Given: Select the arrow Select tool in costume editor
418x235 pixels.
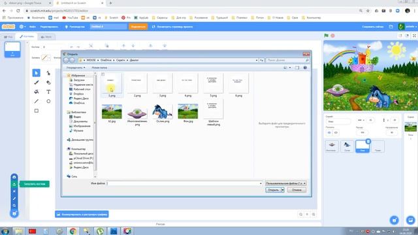Looking at the screenshot, I should click(37, 72).
